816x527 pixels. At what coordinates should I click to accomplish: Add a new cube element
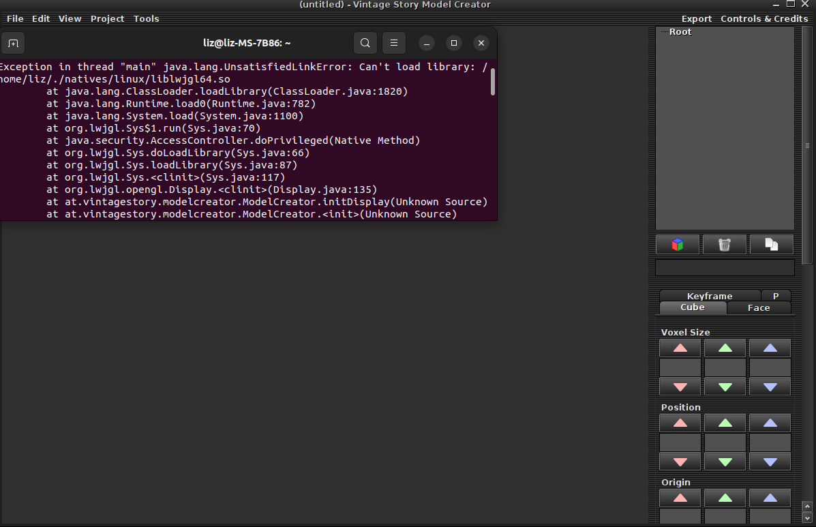[677, 244]
